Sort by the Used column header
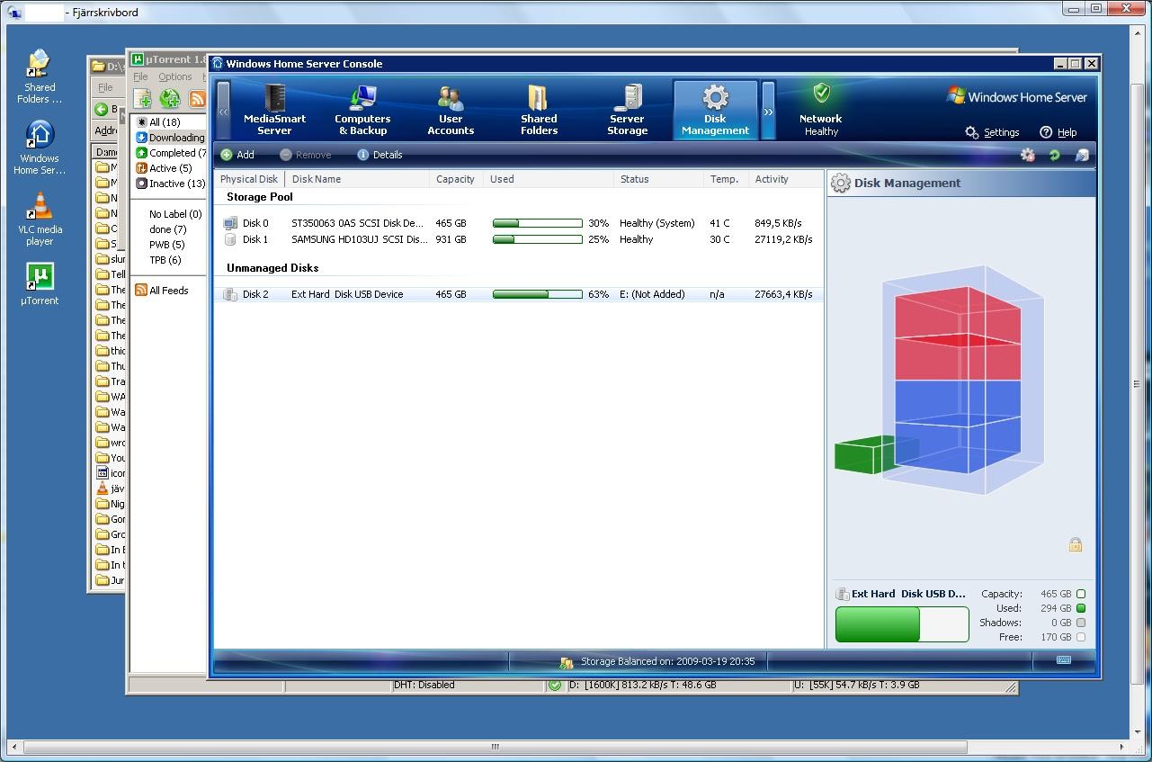 (x=549, y=179)
